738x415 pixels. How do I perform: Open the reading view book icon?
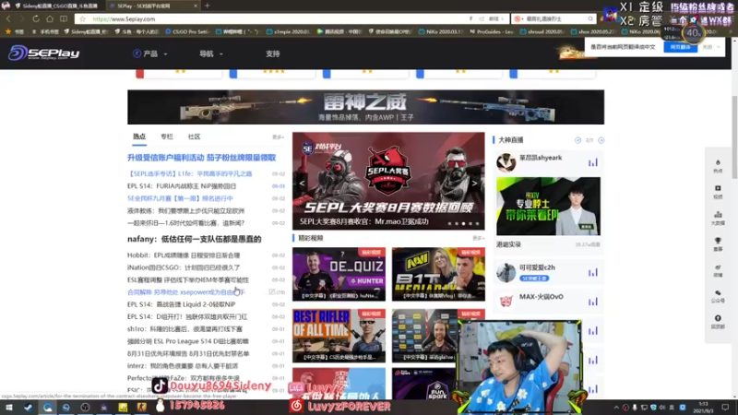[64, 18]
